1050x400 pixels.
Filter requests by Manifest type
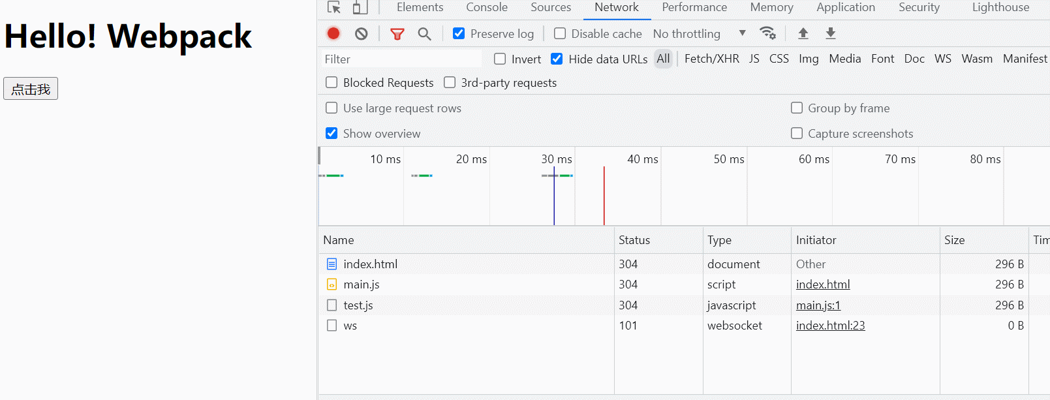pos(1025,59)
